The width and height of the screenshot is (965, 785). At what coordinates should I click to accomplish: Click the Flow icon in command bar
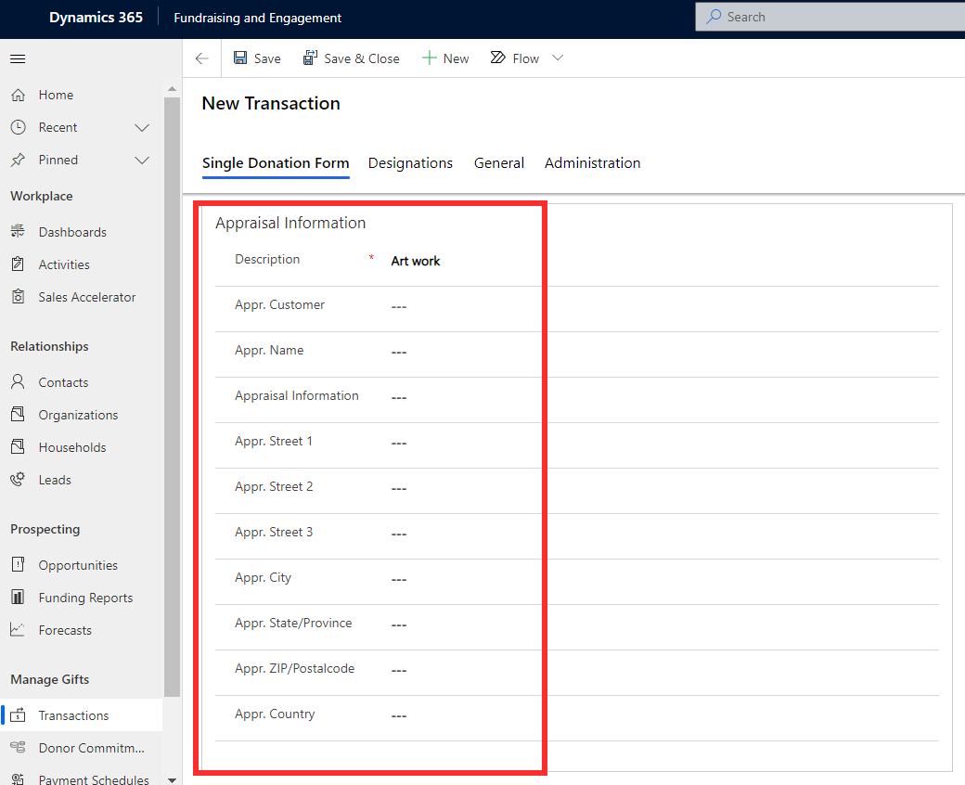pyautogui.click(x=498, y=58)
